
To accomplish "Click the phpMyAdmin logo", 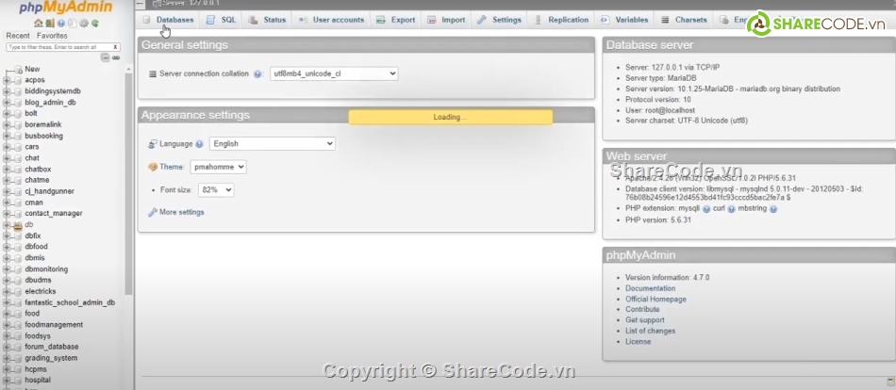I will (x=66, y=8).
